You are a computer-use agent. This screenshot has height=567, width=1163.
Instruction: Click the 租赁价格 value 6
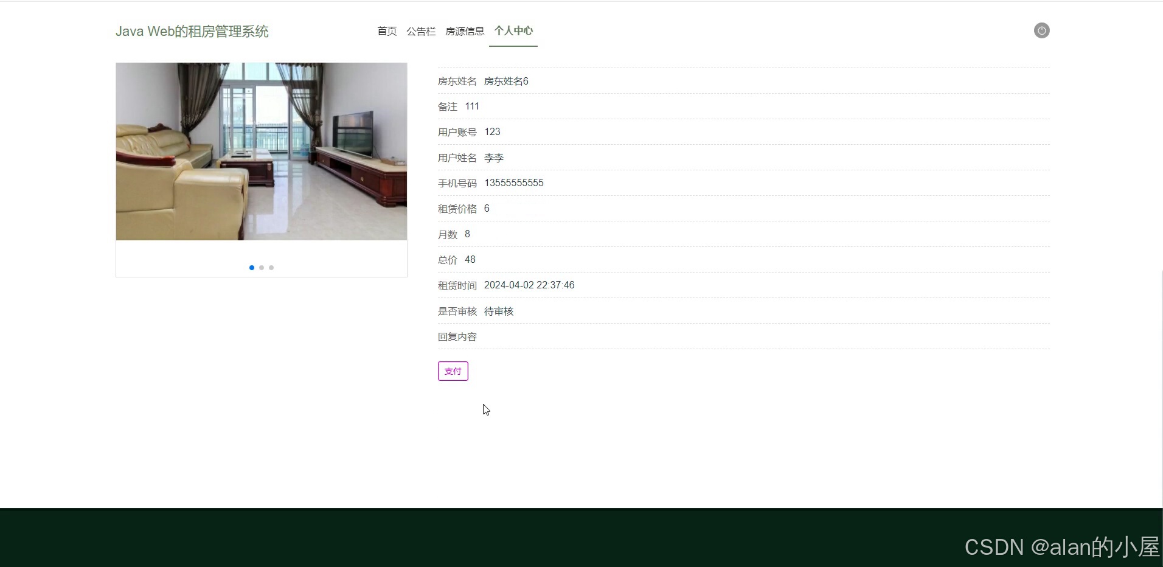tap(487, 209)
